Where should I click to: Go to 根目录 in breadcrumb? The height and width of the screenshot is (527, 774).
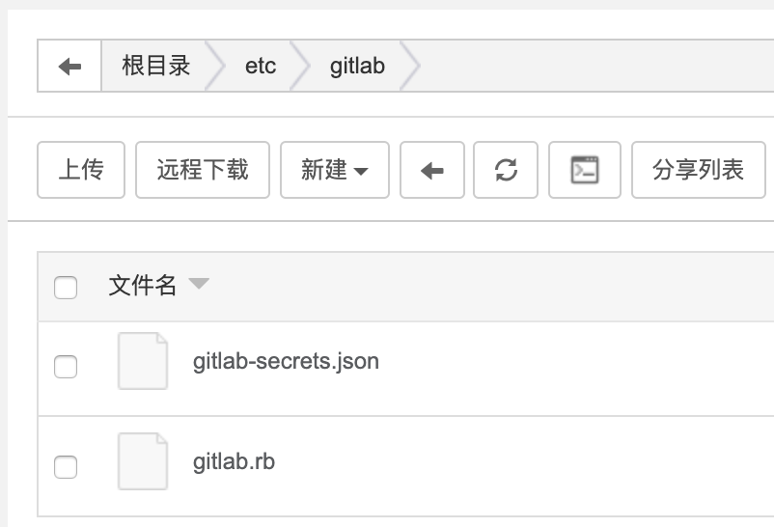[x=155, y=67]
